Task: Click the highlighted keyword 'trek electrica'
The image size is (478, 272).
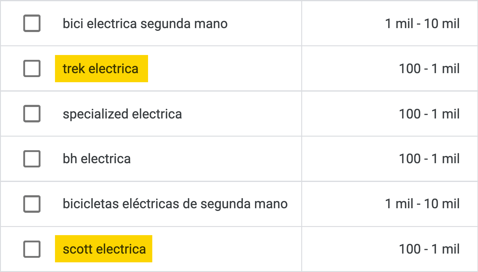Action: click(101, 68)
